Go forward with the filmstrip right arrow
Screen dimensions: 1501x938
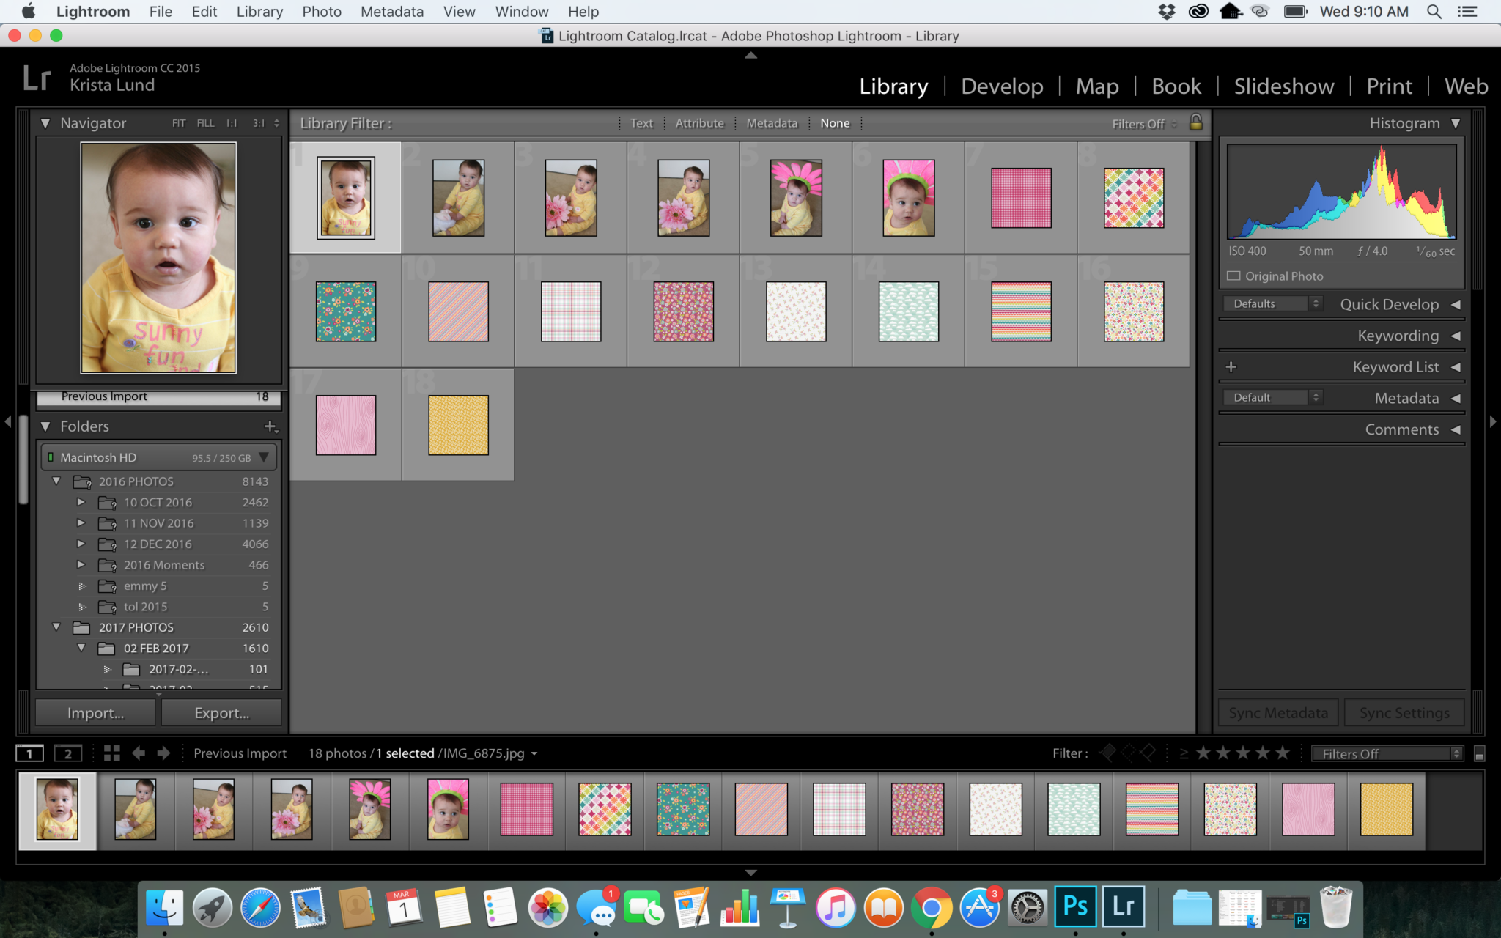tap(163, 753)
